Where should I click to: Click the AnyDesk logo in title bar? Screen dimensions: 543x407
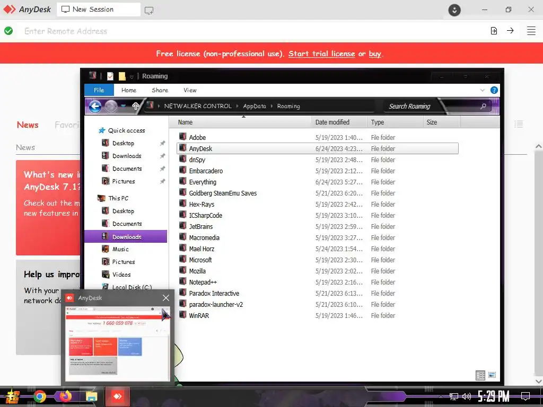[27, 10]
